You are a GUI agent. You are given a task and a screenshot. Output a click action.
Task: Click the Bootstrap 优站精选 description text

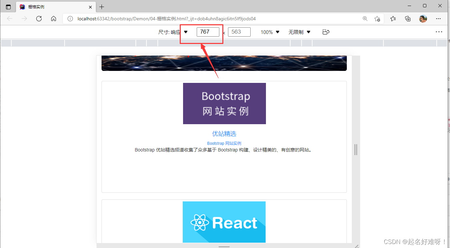224,150
